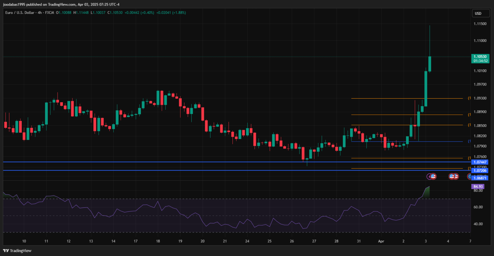Click the Euro / U.S. Dollar symbol title

point(19,12)
